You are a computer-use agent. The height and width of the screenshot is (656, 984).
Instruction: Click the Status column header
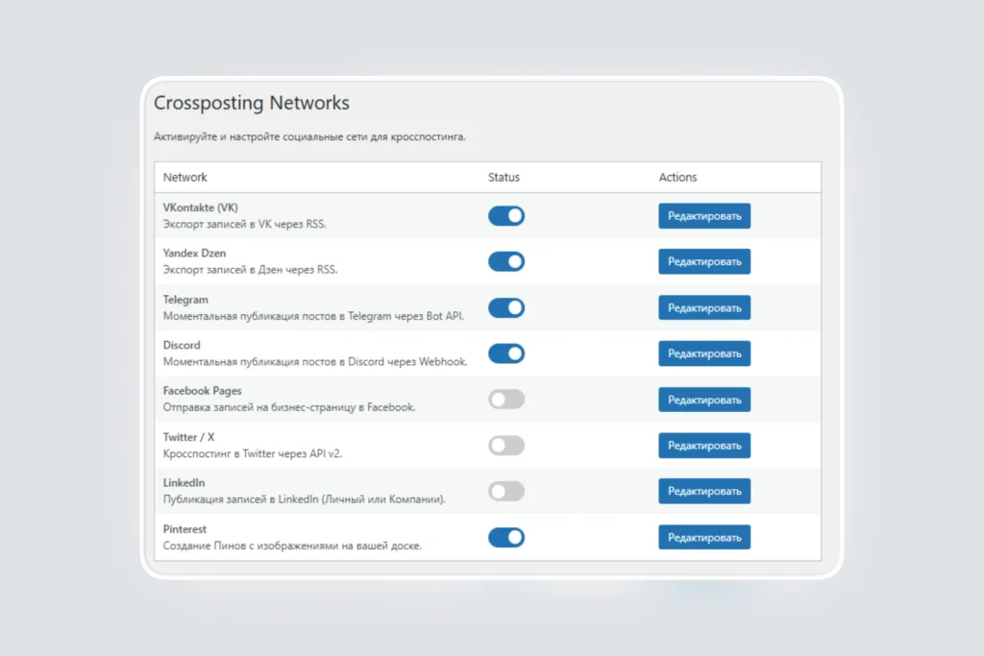coord(504,178)
